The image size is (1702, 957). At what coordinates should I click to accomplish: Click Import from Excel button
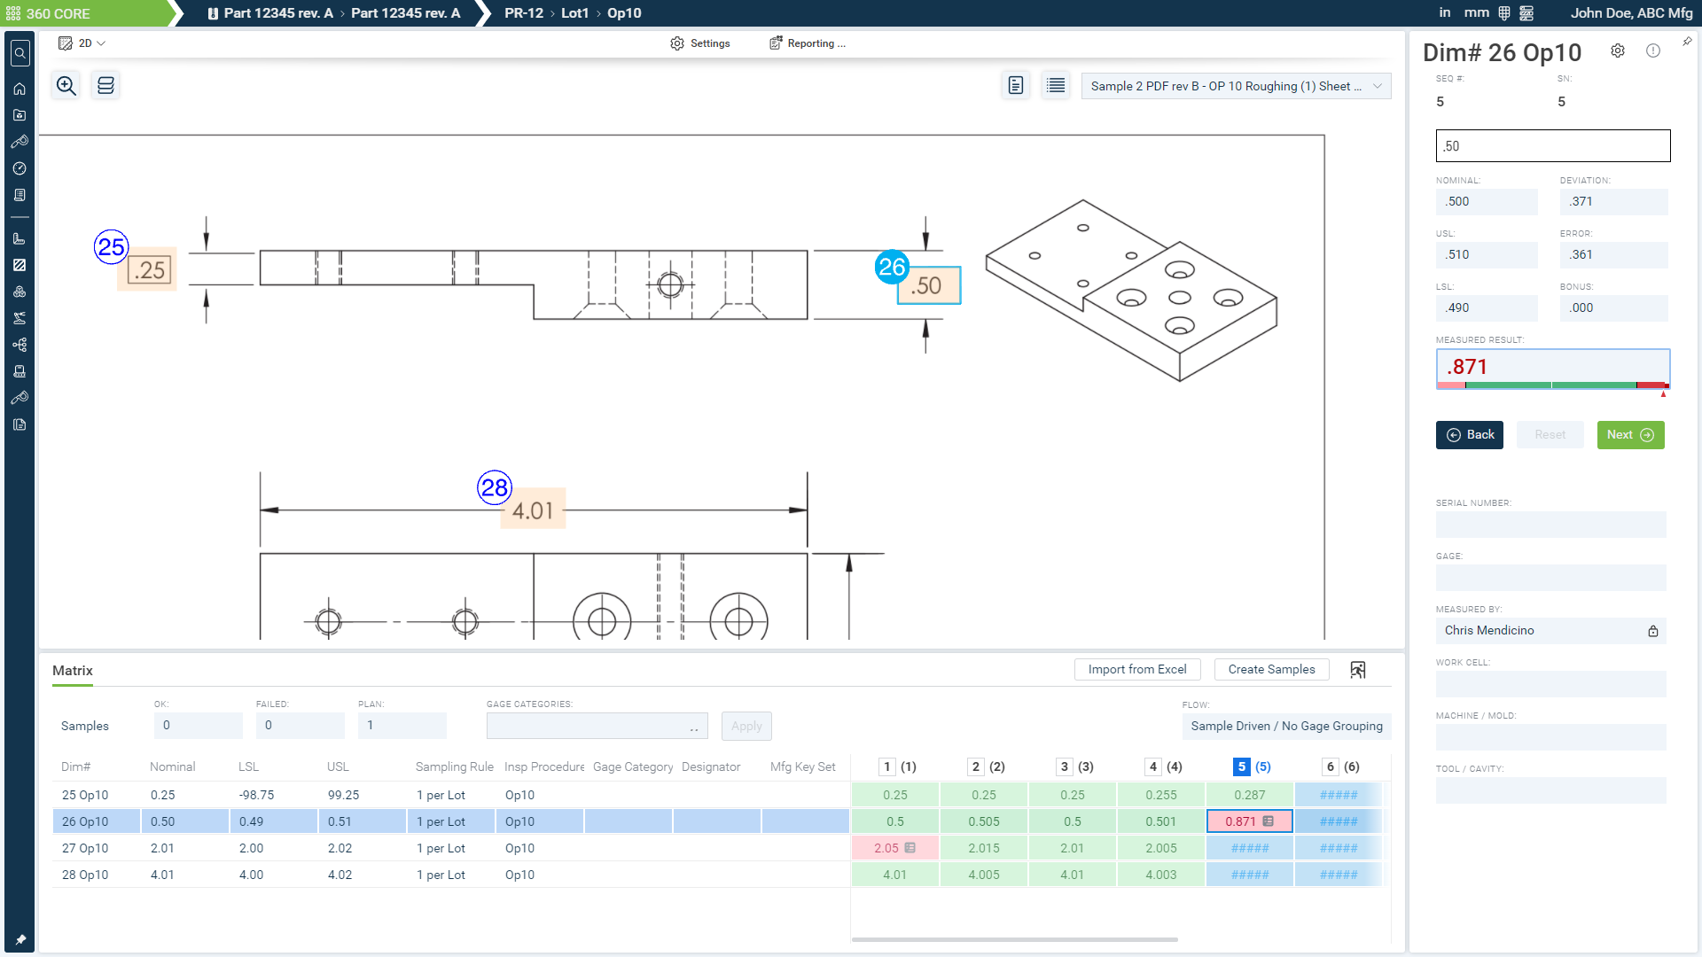click(1137, 670)
